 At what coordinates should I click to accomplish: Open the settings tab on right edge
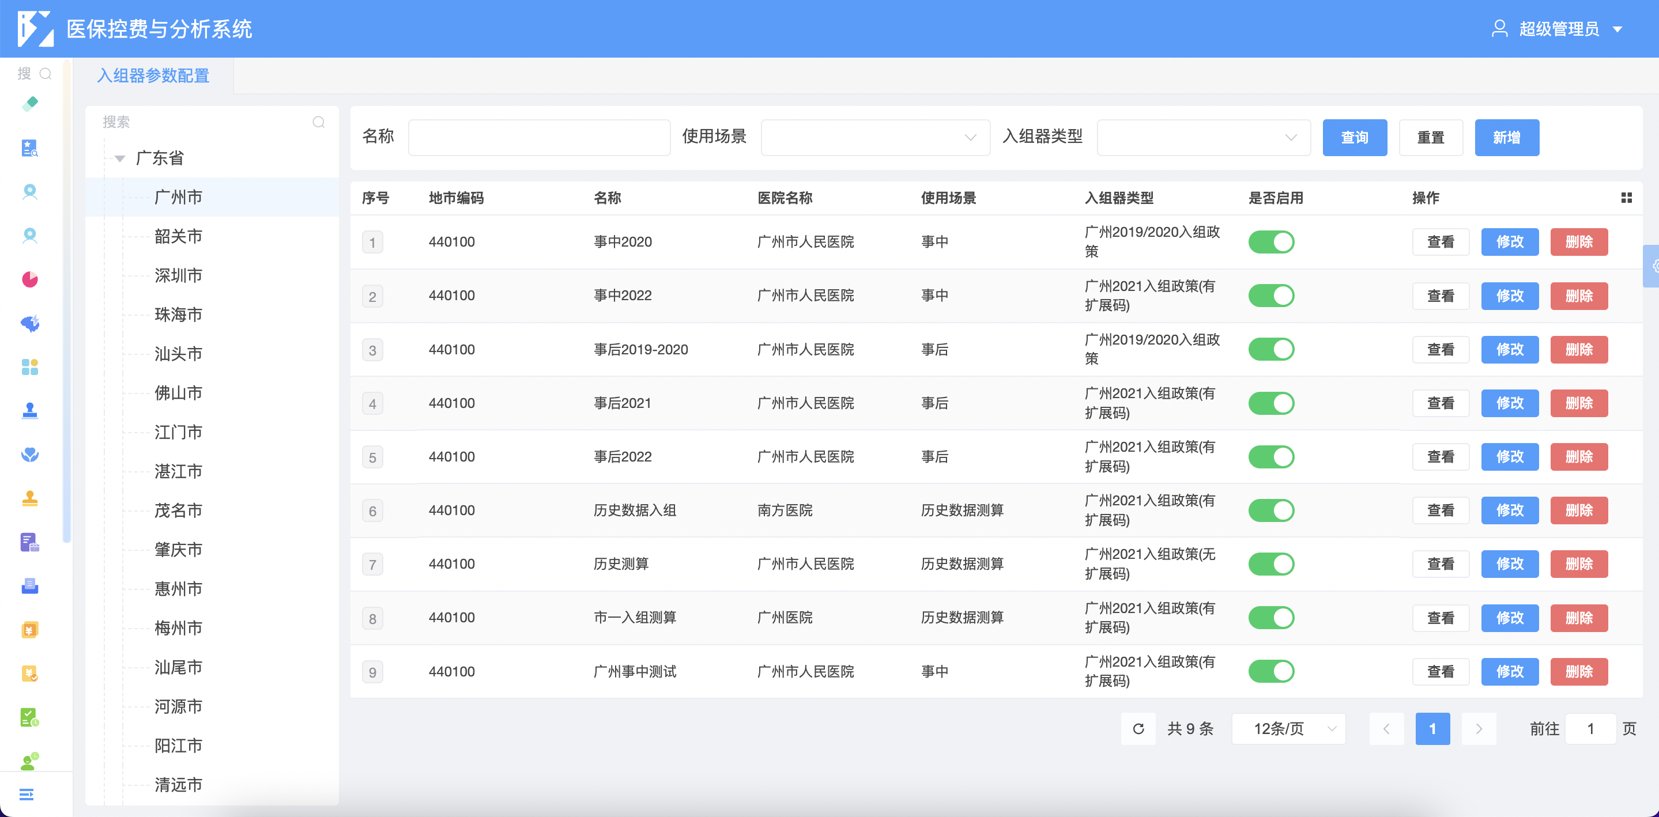point(1652,266)
